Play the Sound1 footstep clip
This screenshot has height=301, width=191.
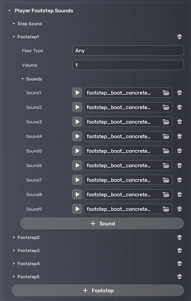[77, 93]
